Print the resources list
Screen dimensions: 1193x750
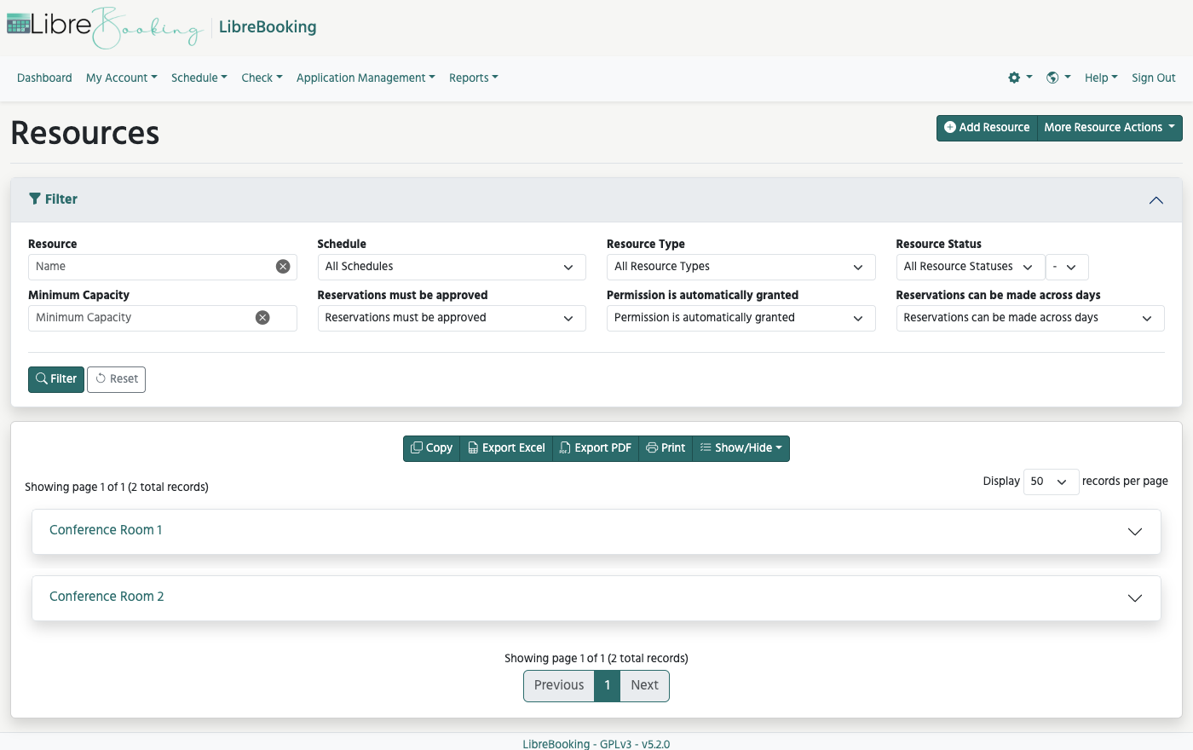pos(666,448)
